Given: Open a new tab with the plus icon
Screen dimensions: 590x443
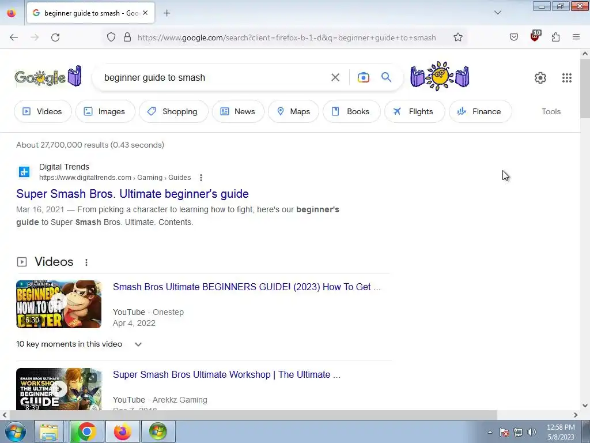Looking at the screenshot, I should 167,13.
